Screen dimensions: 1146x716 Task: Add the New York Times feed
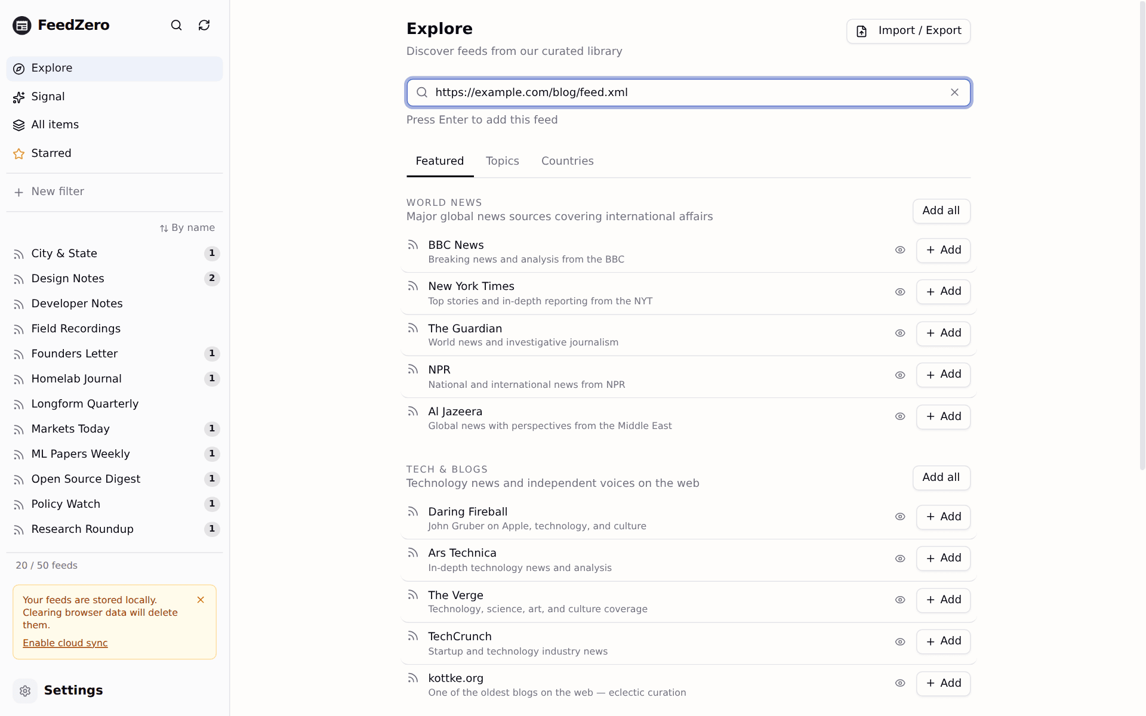(943, 292)
